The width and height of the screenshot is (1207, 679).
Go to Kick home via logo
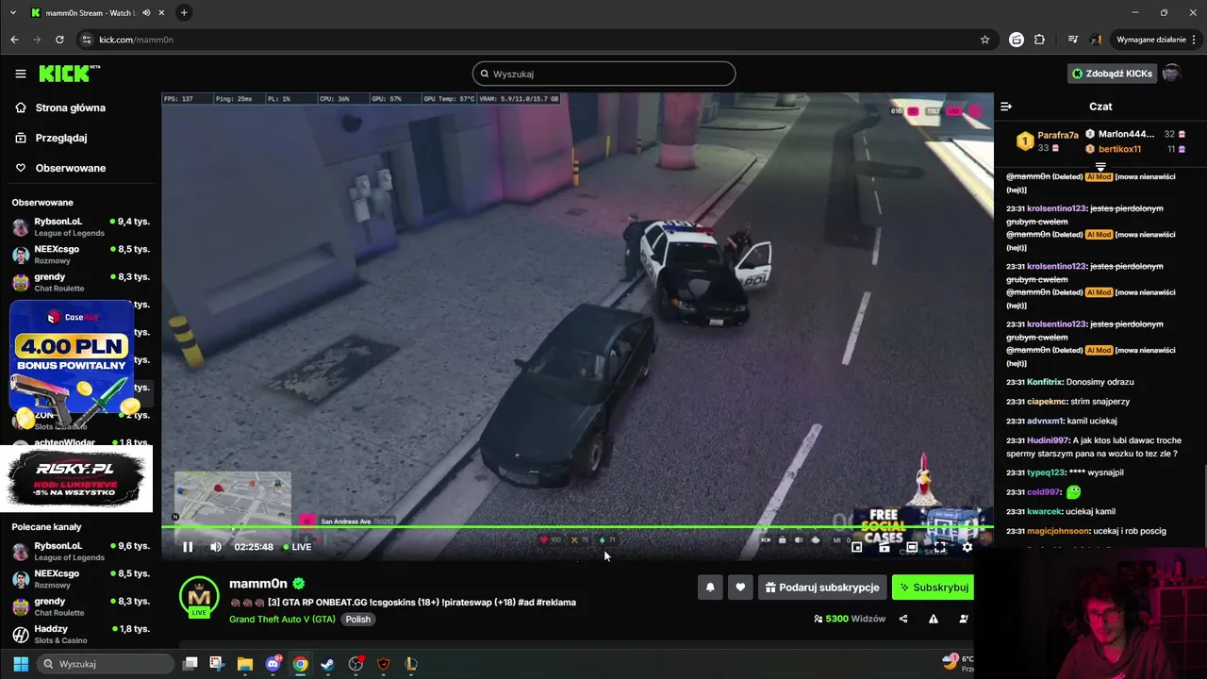click(69, 74)
